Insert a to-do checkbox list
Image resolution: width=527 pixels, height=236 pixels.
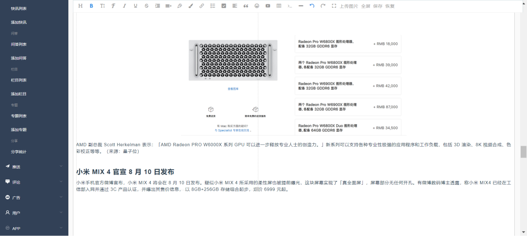click(x=224, y=6)
